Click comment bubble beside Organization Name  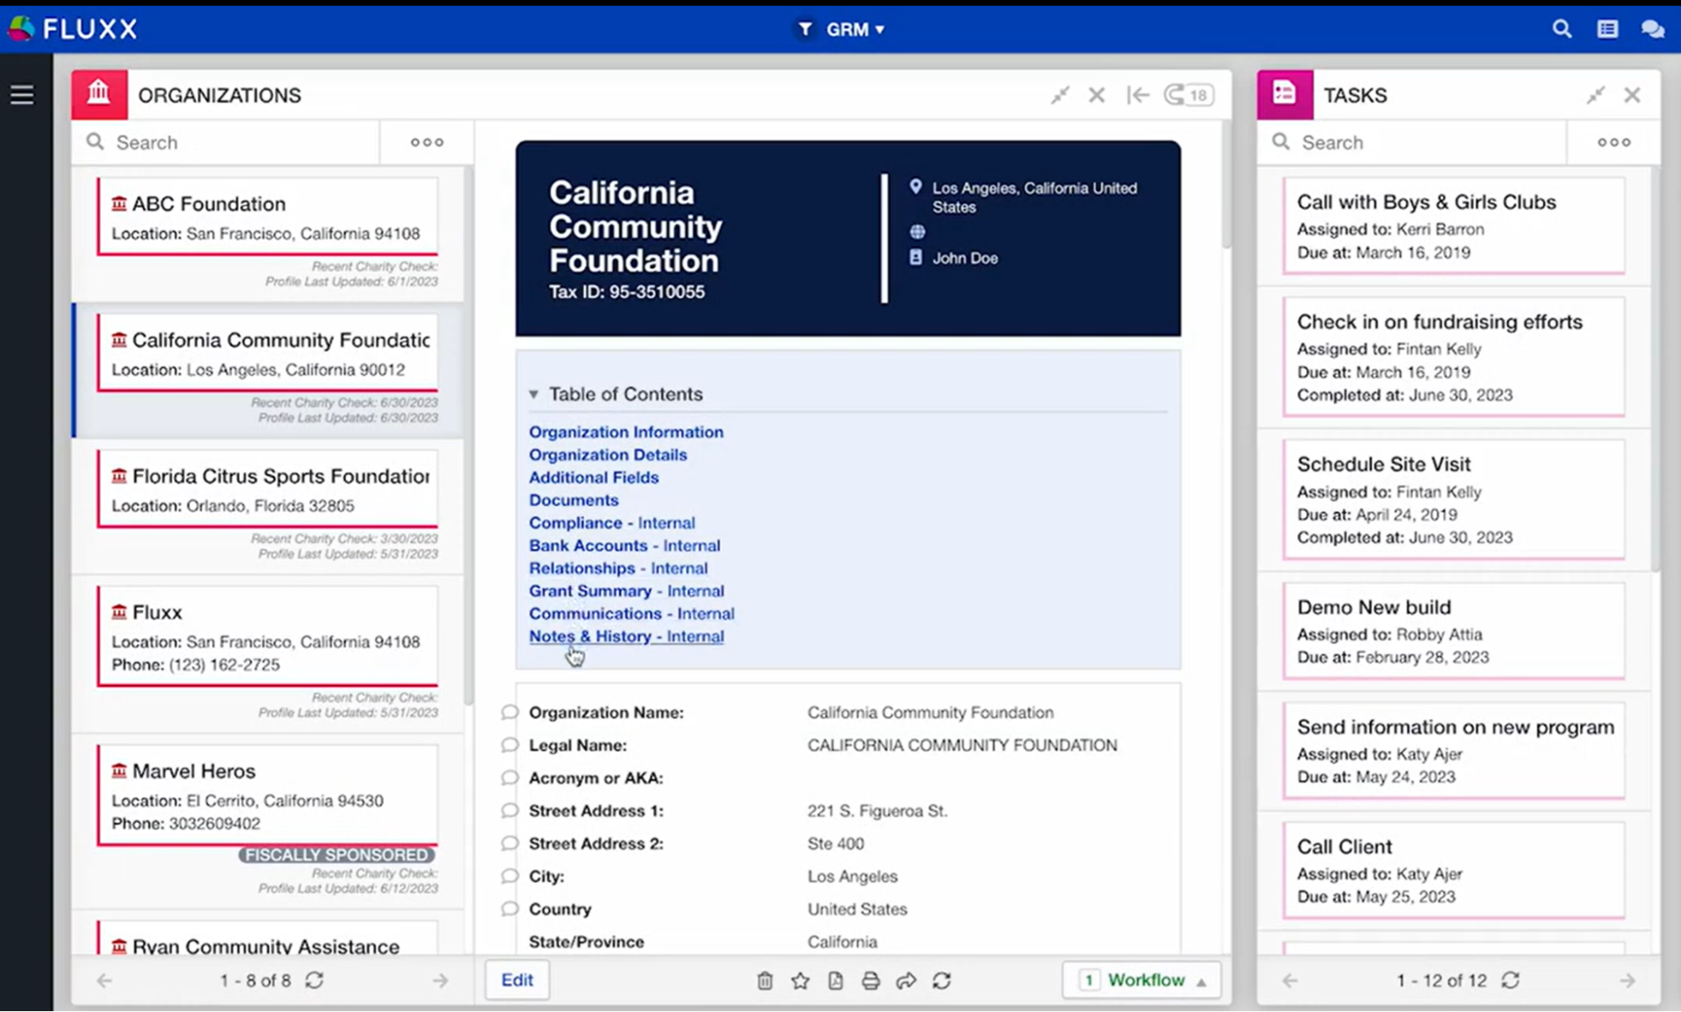coord(510,712)
